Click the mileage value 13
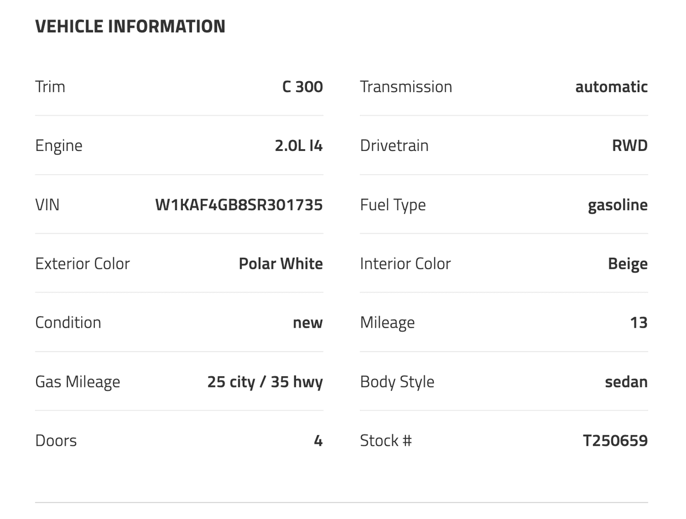 click(639, 322)
